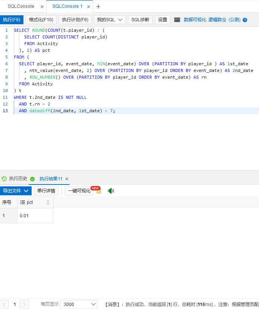Viewport: 259px width, 309px height.
Task: Open 执行计划(F9) execution plan
Action: [75, 20]
